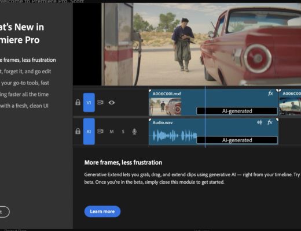Click fx badge on A006C001.mxf clip
The height and width of the screenshot is (231, 301).
[x=270, y=94]
